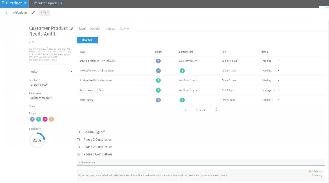Click the 25% checkpoint progress ring
The width and height of the screenshot is (329, 183).
point(37,140)
